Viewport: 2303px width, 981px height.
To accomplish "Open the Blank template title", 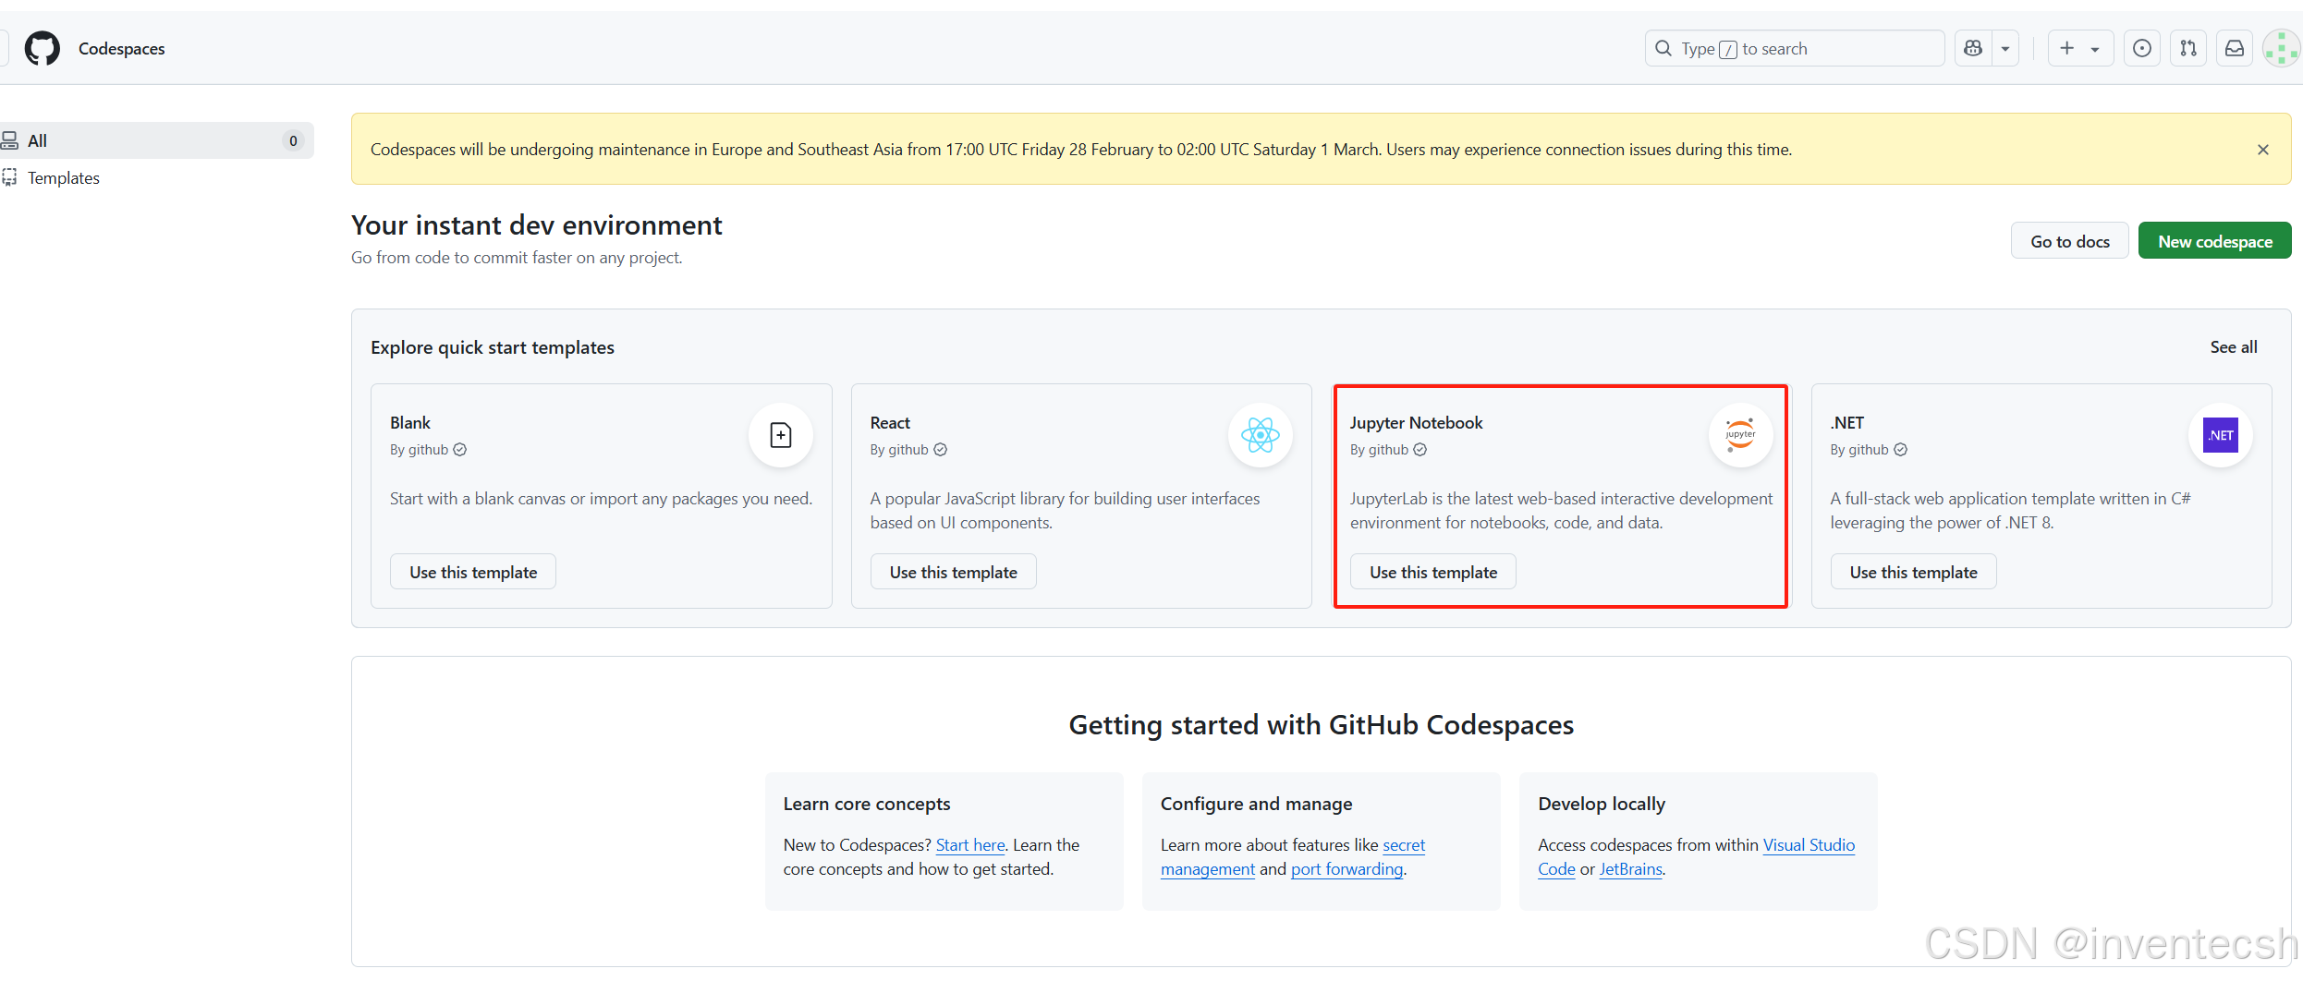I will (410, 423).
